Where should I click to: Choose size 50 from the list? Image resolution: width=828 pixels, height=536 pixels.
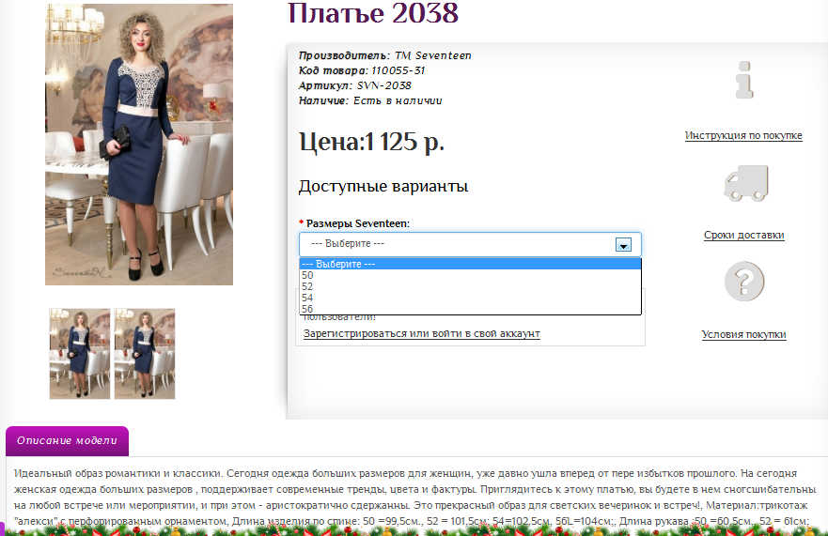click(470, 275)
